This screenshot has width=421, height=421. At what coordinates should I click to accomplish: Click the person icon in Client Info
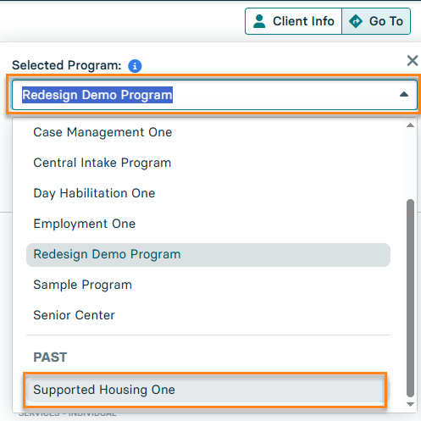point(259,21)
